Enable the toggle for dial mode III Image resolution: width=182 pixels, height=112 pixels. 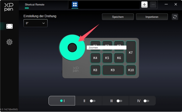[x=119, y=101]
